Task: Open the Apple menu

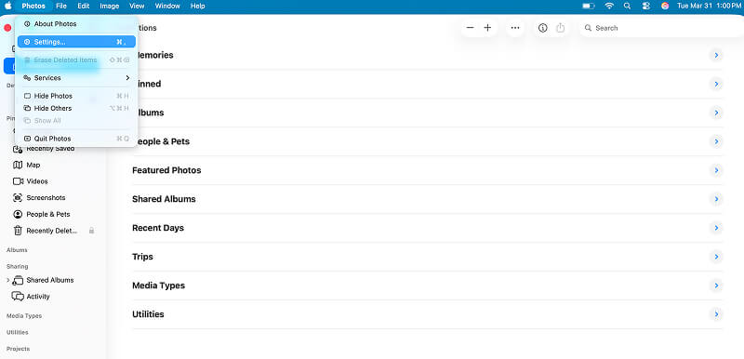Action: 8,6
